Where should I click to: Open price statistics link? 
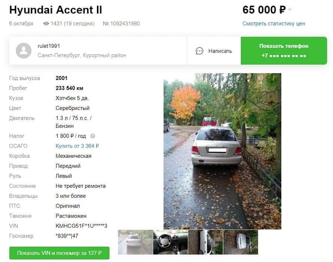click(274, 24)
